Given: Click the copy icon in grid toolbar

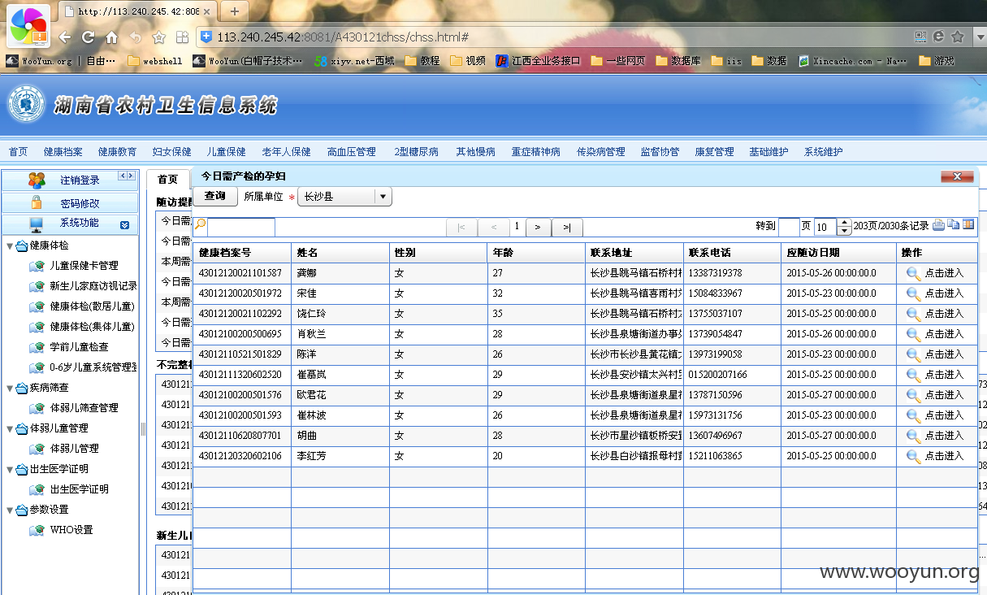Looking at the screenshot, I should click(954, 225).
